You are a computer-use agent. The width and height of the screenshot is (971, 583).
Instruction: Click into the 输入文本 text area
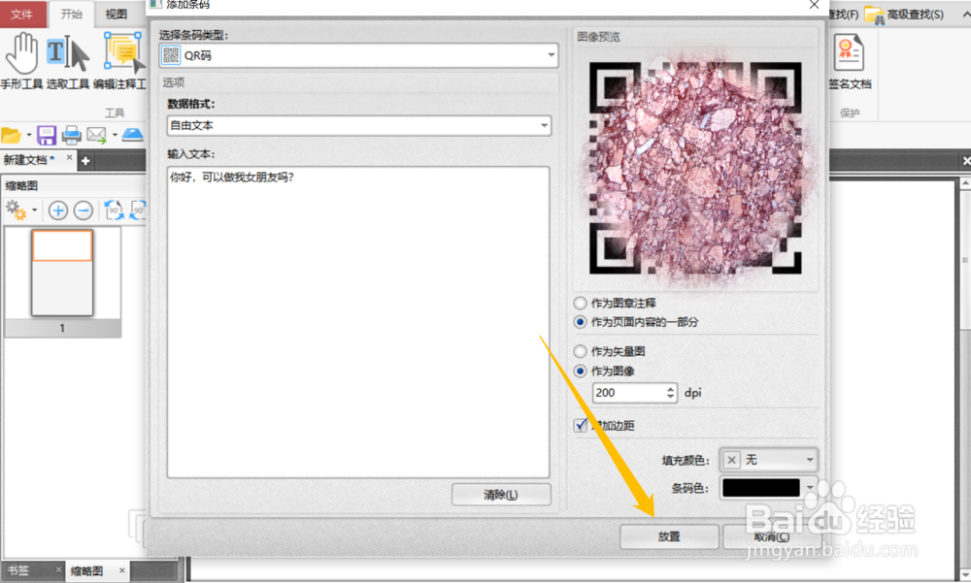(358, 322)
